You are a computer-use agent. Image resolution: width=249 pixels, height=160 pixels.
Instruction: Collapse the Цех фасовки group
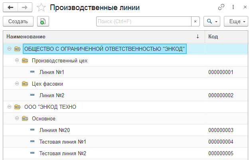(17, 84)
